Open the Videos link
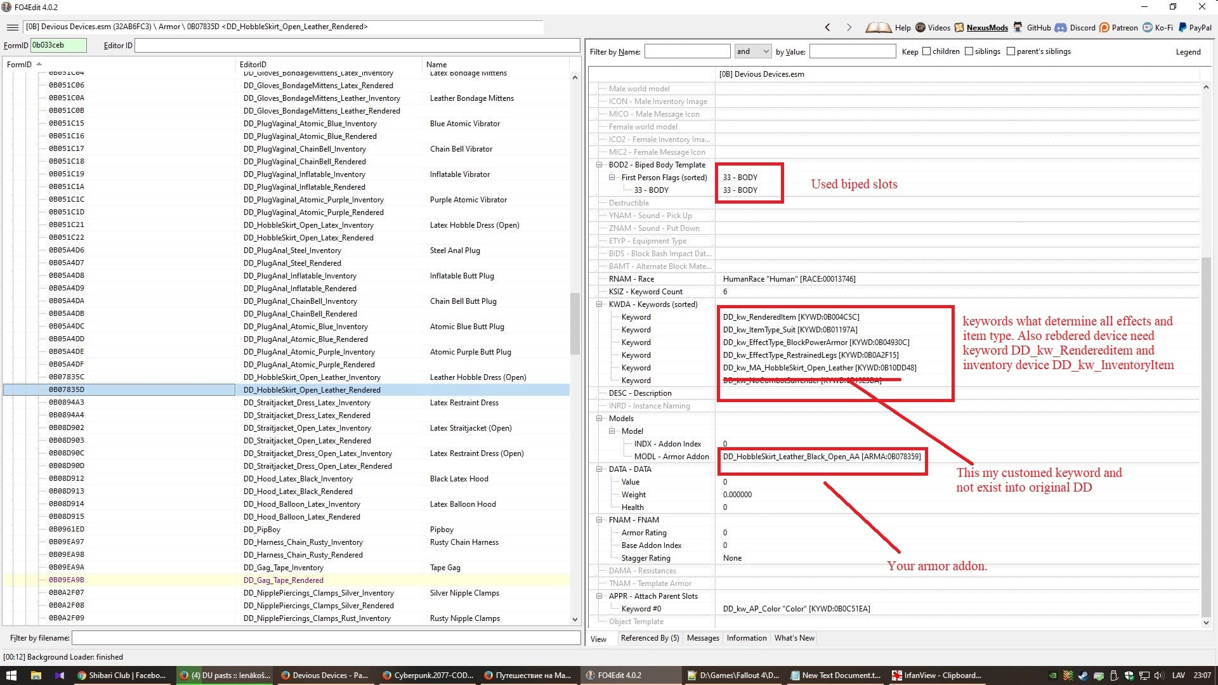 933,27
